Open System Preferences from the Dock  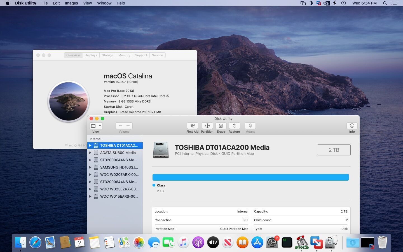272,242
